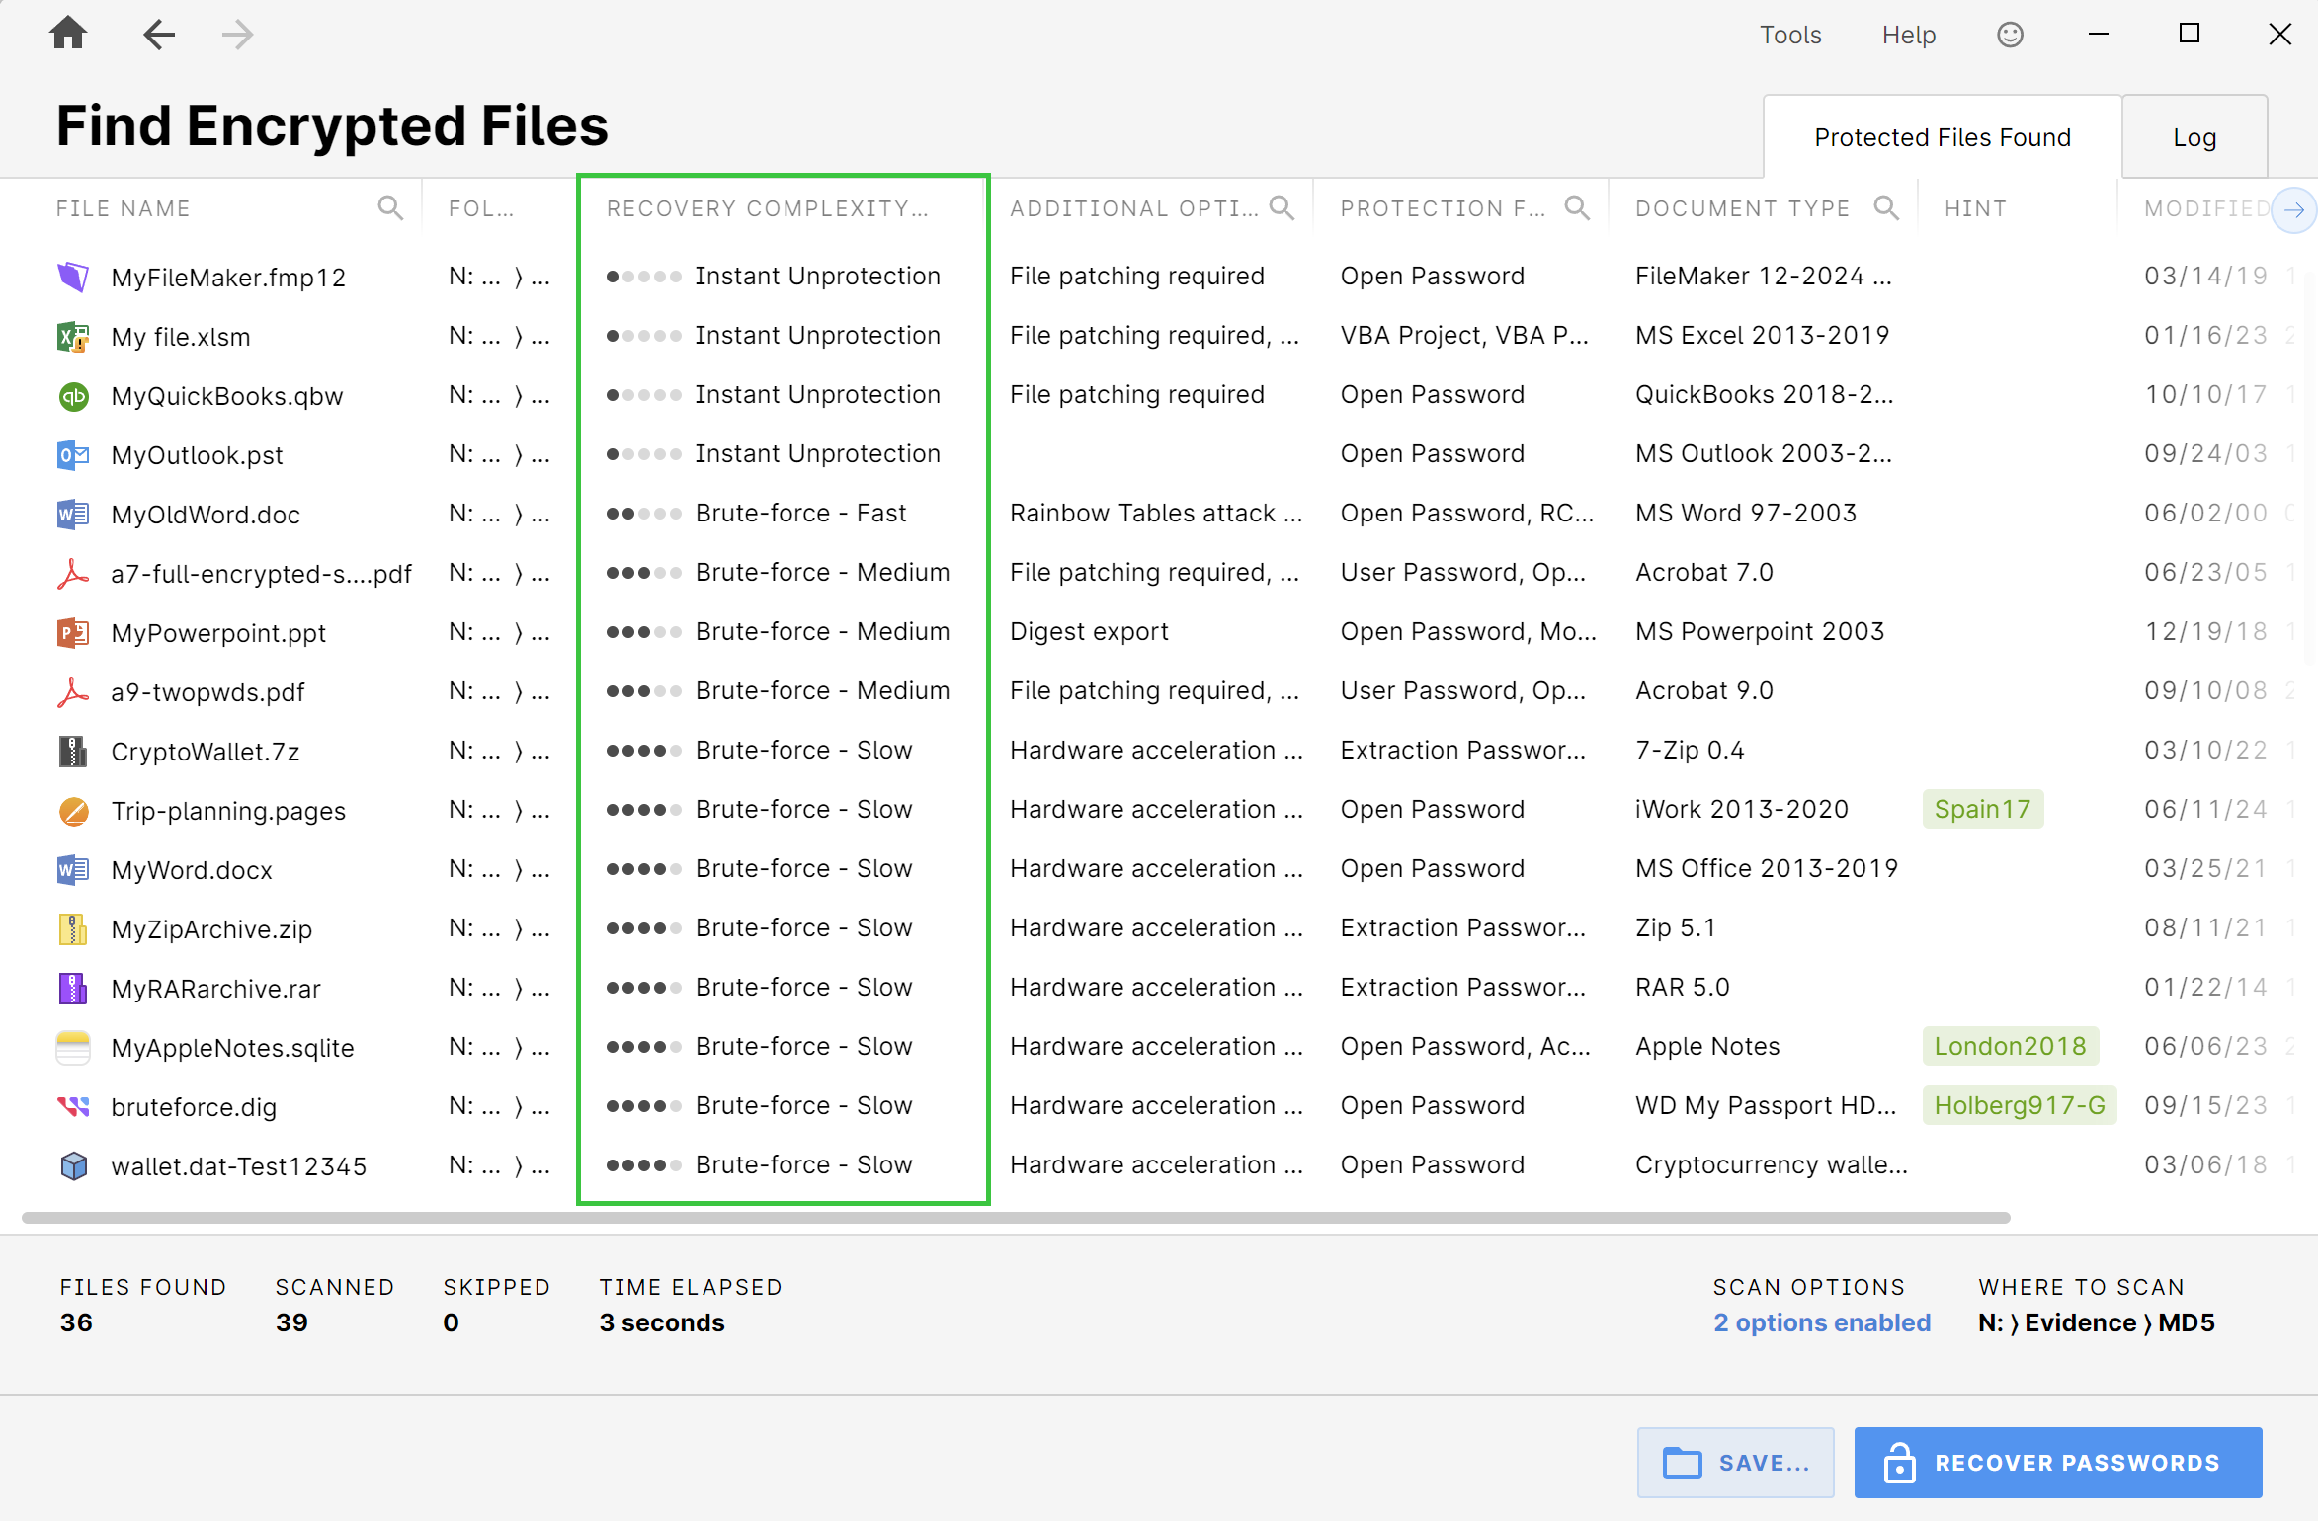Click Additional Options column search icon

tap(1282, 207)
